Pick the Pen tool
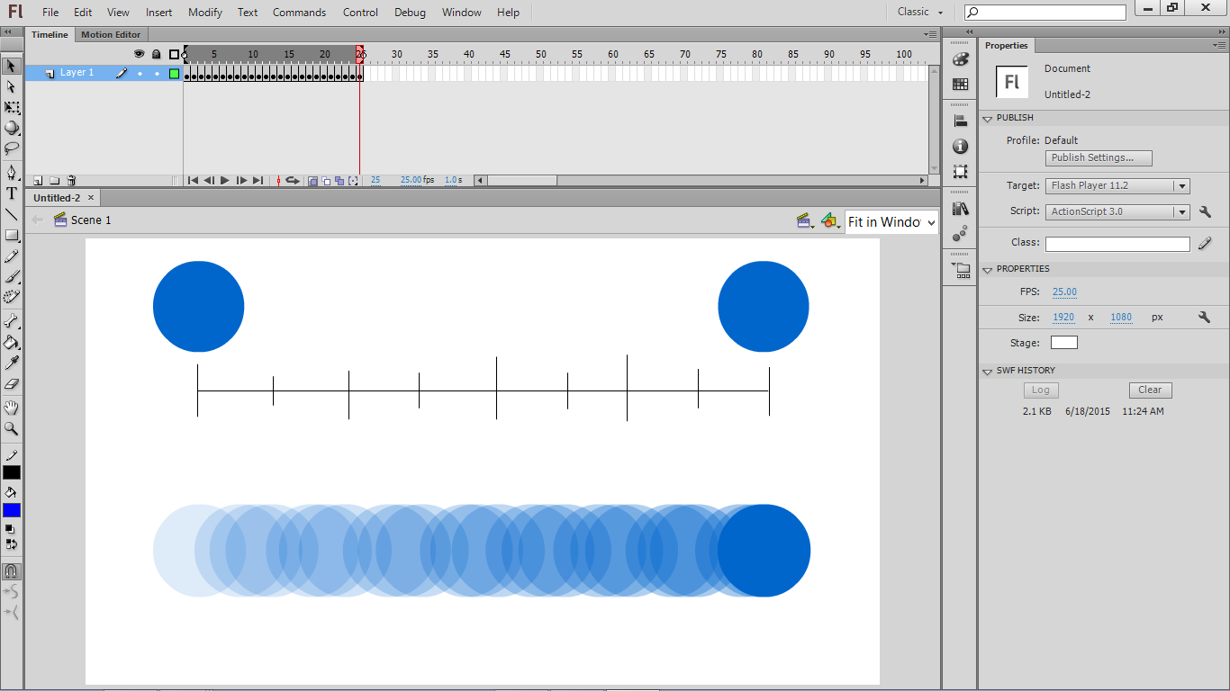The image size is (1230, 691). point(12,172)
